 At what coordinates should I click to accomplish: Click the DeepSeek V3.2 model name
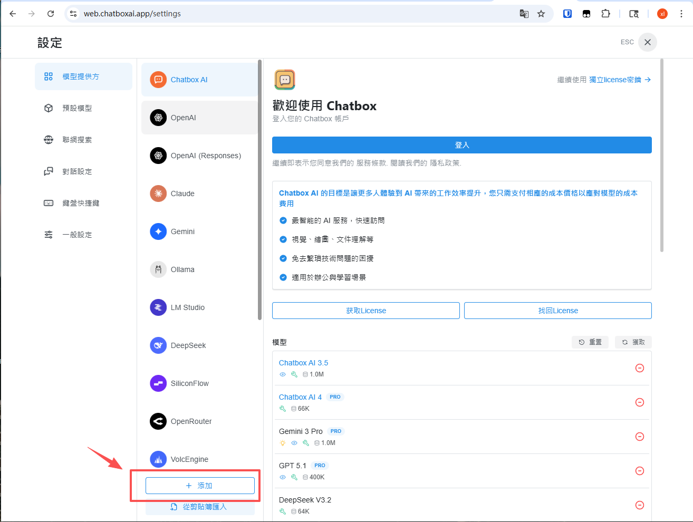[305, 500]
